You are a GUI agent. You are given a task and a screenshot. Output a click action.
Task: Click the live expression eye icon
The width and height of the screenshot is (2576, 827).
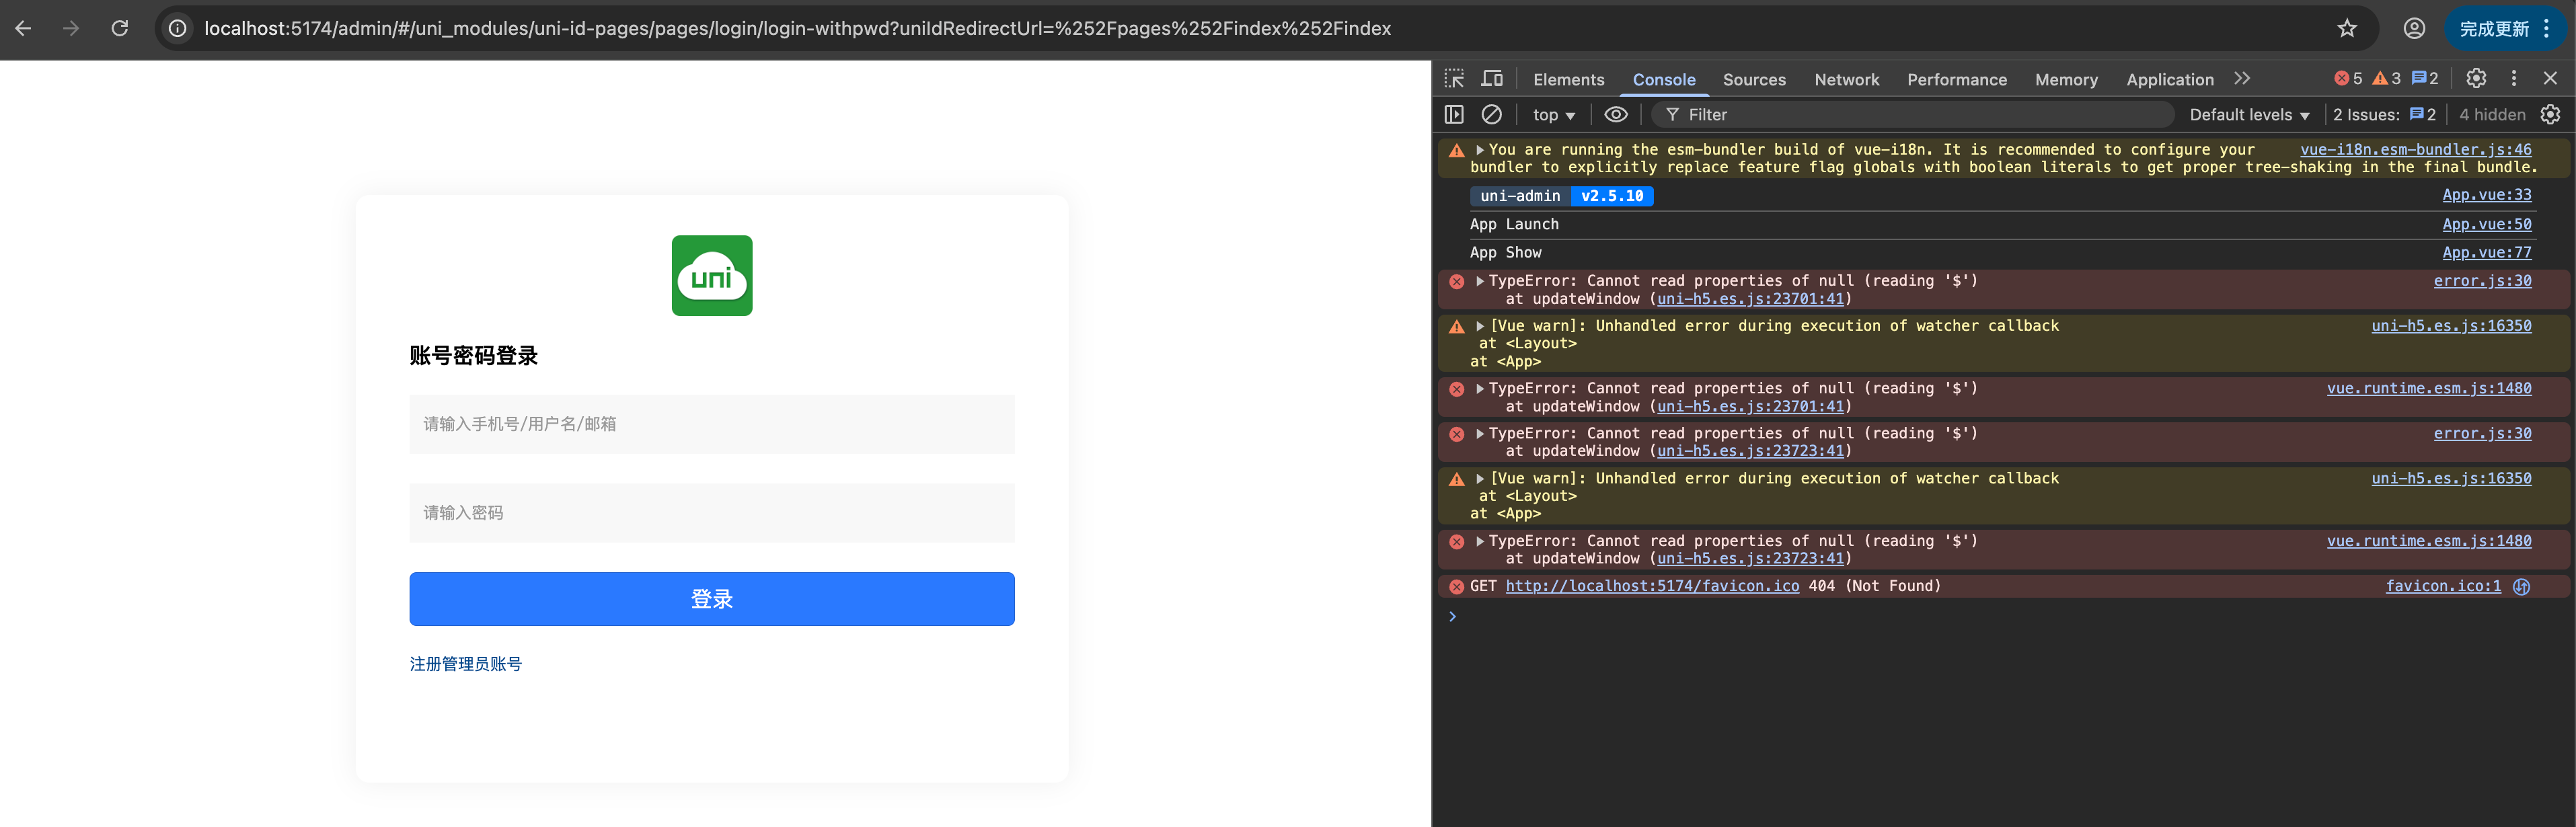coord(1615,115)
